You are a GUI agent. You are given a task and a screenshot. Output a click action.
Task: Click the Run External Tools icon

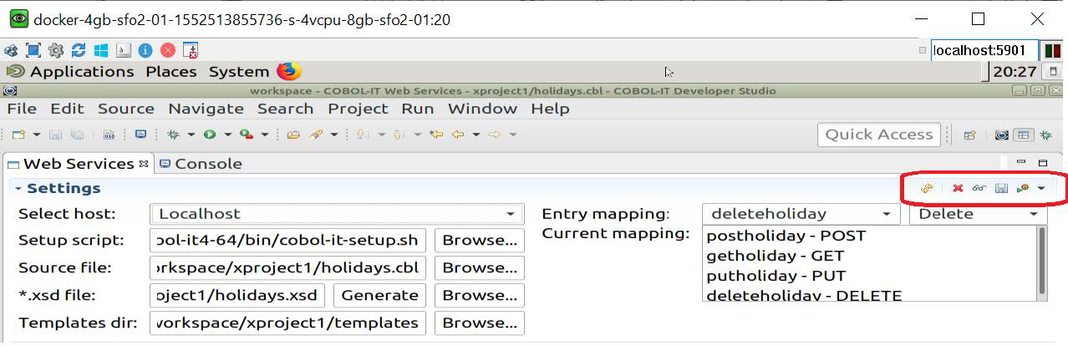point(247,134)
